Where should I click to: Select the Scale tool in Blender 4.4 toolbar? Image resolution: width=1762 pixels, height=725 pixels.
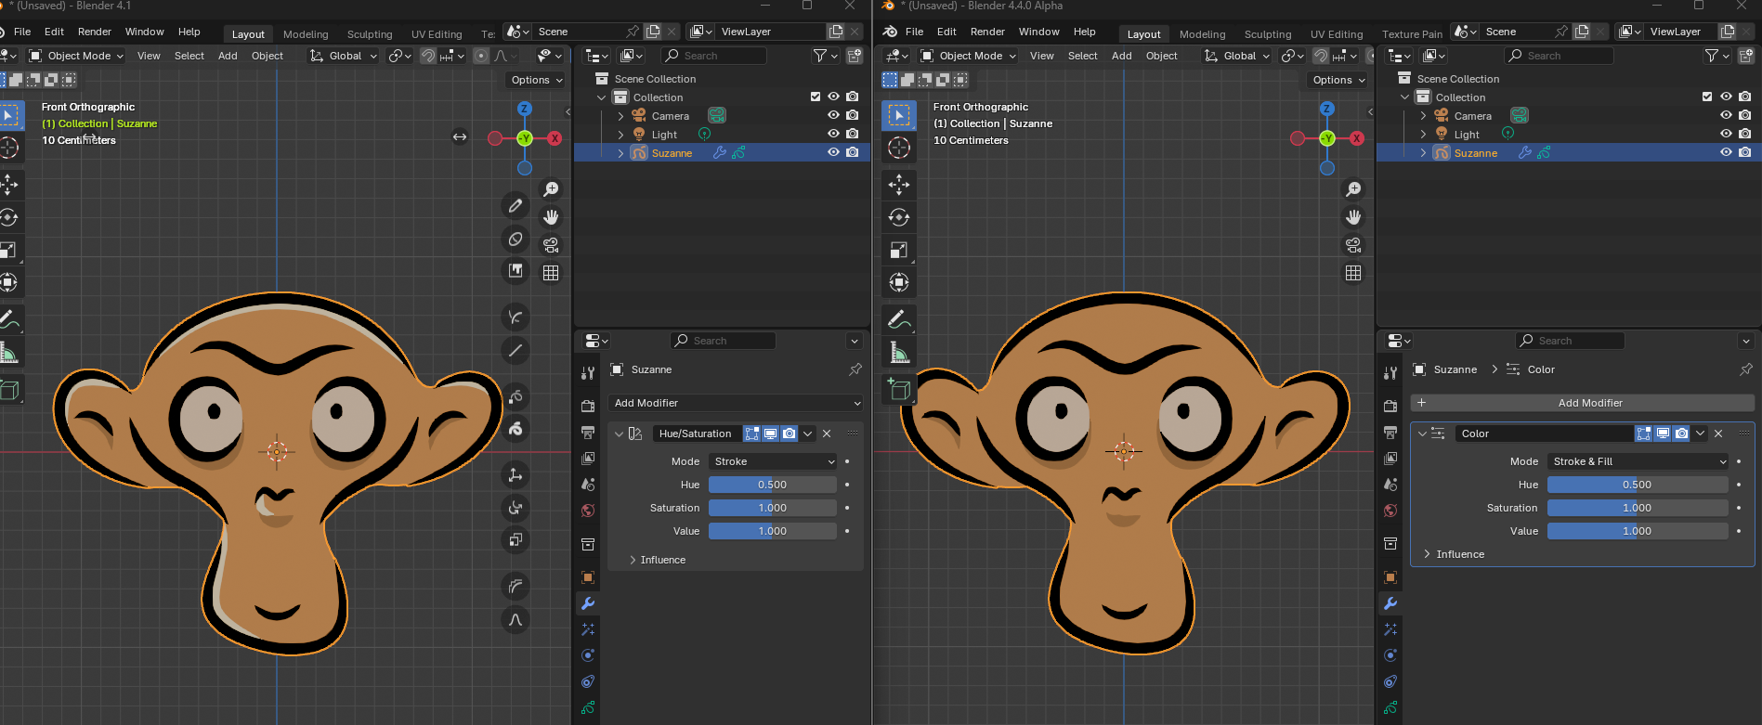(898, 250)
